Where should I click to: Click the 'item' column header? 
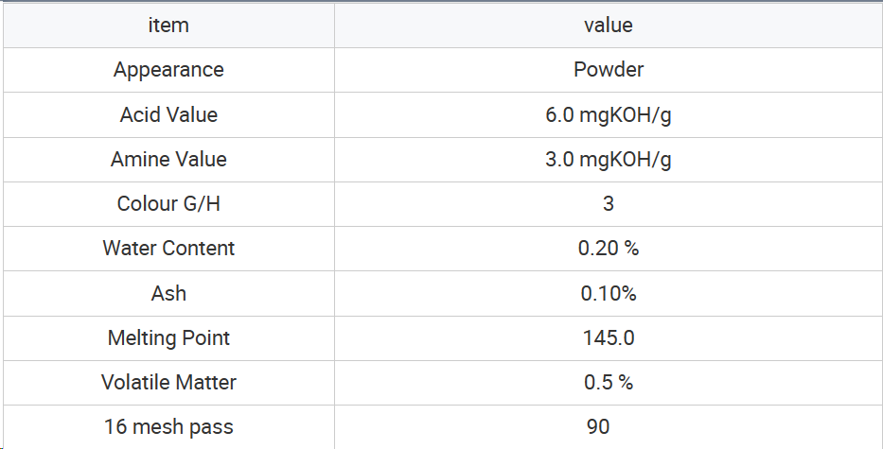pyautogui.click(x=168, y=26)
